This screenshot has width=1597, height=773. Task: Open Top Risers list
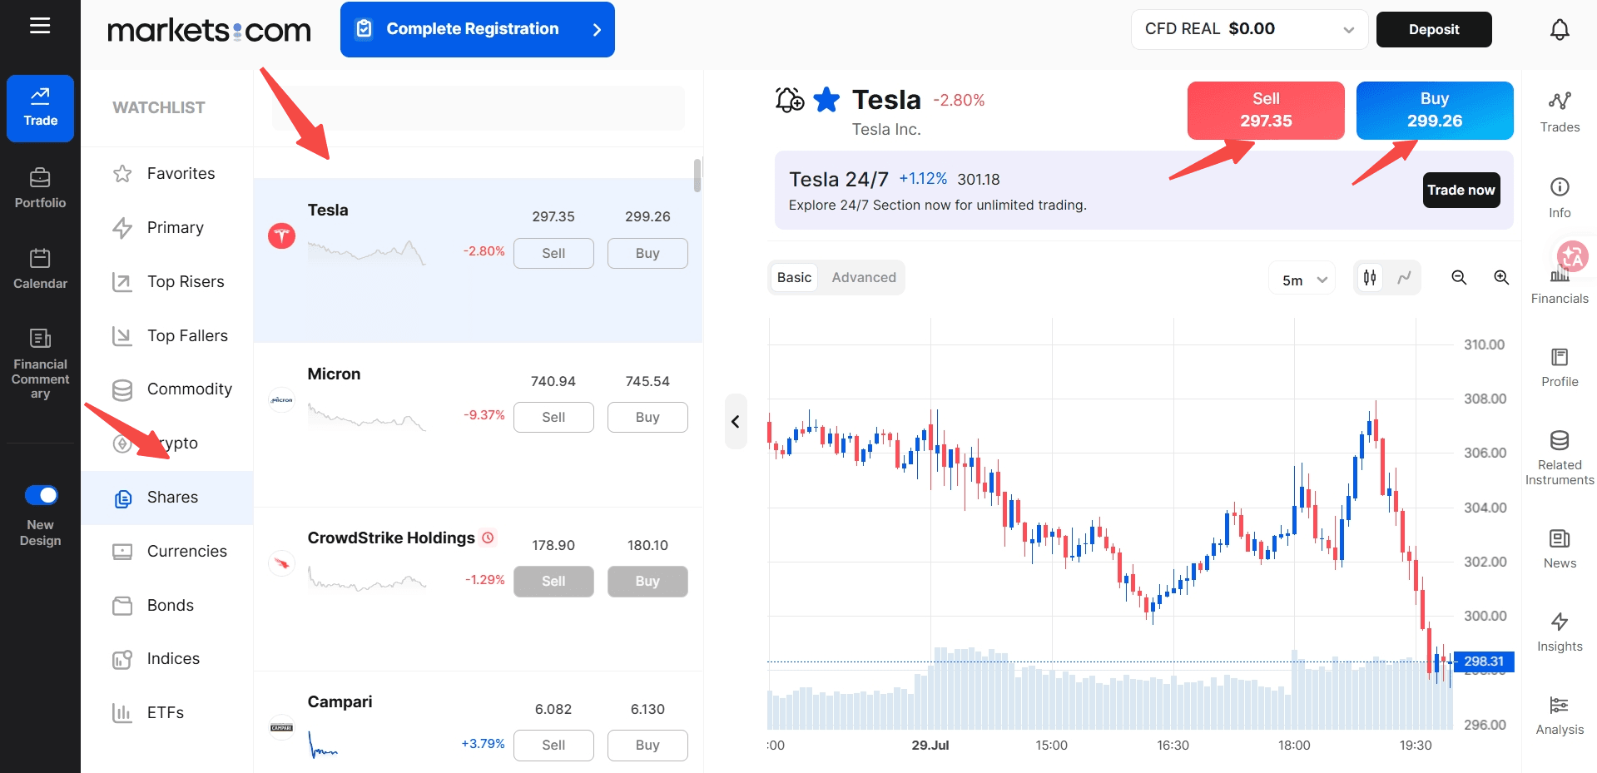point(166,281)
